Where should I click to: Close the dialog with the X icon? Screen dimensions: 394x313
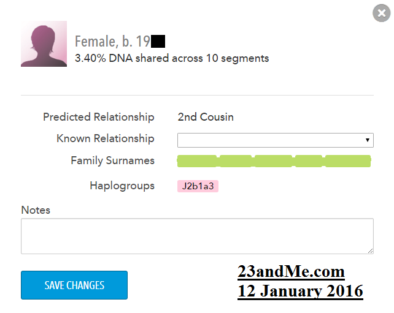(382, 13)
